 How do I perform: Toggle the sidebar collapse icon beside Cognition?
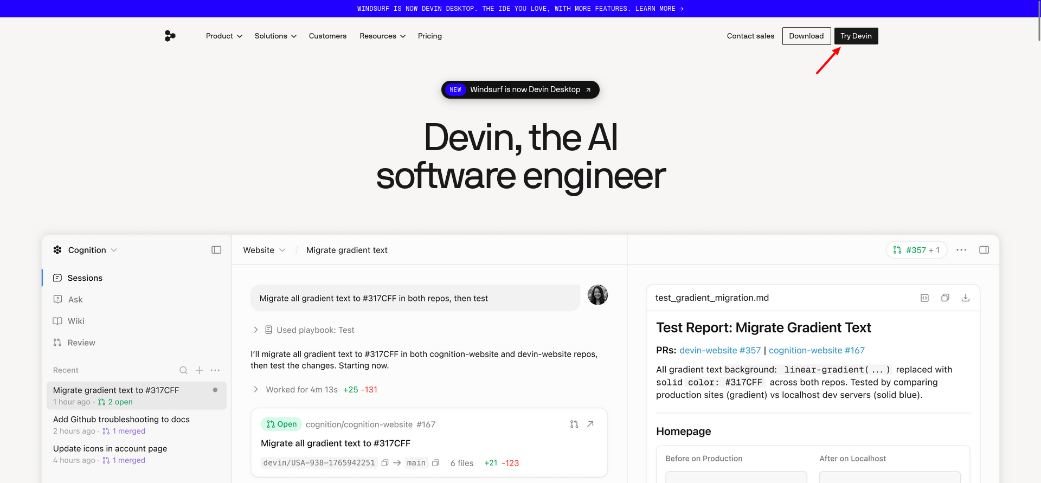[216, 250]
